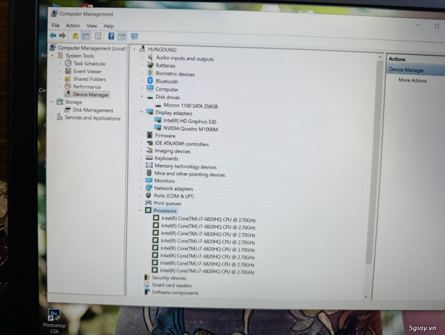This screenshot has width=445, height=335.
Task: Click the Back arrow toolbar icon
Action: tap(52, 36)
